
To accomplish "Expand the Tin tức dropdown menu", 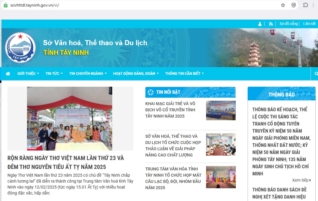I will point(54,74).
